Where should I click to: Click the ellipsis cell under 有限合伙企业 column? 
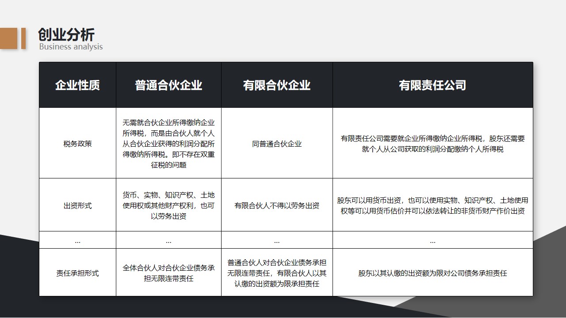click(x=277, y=240)
